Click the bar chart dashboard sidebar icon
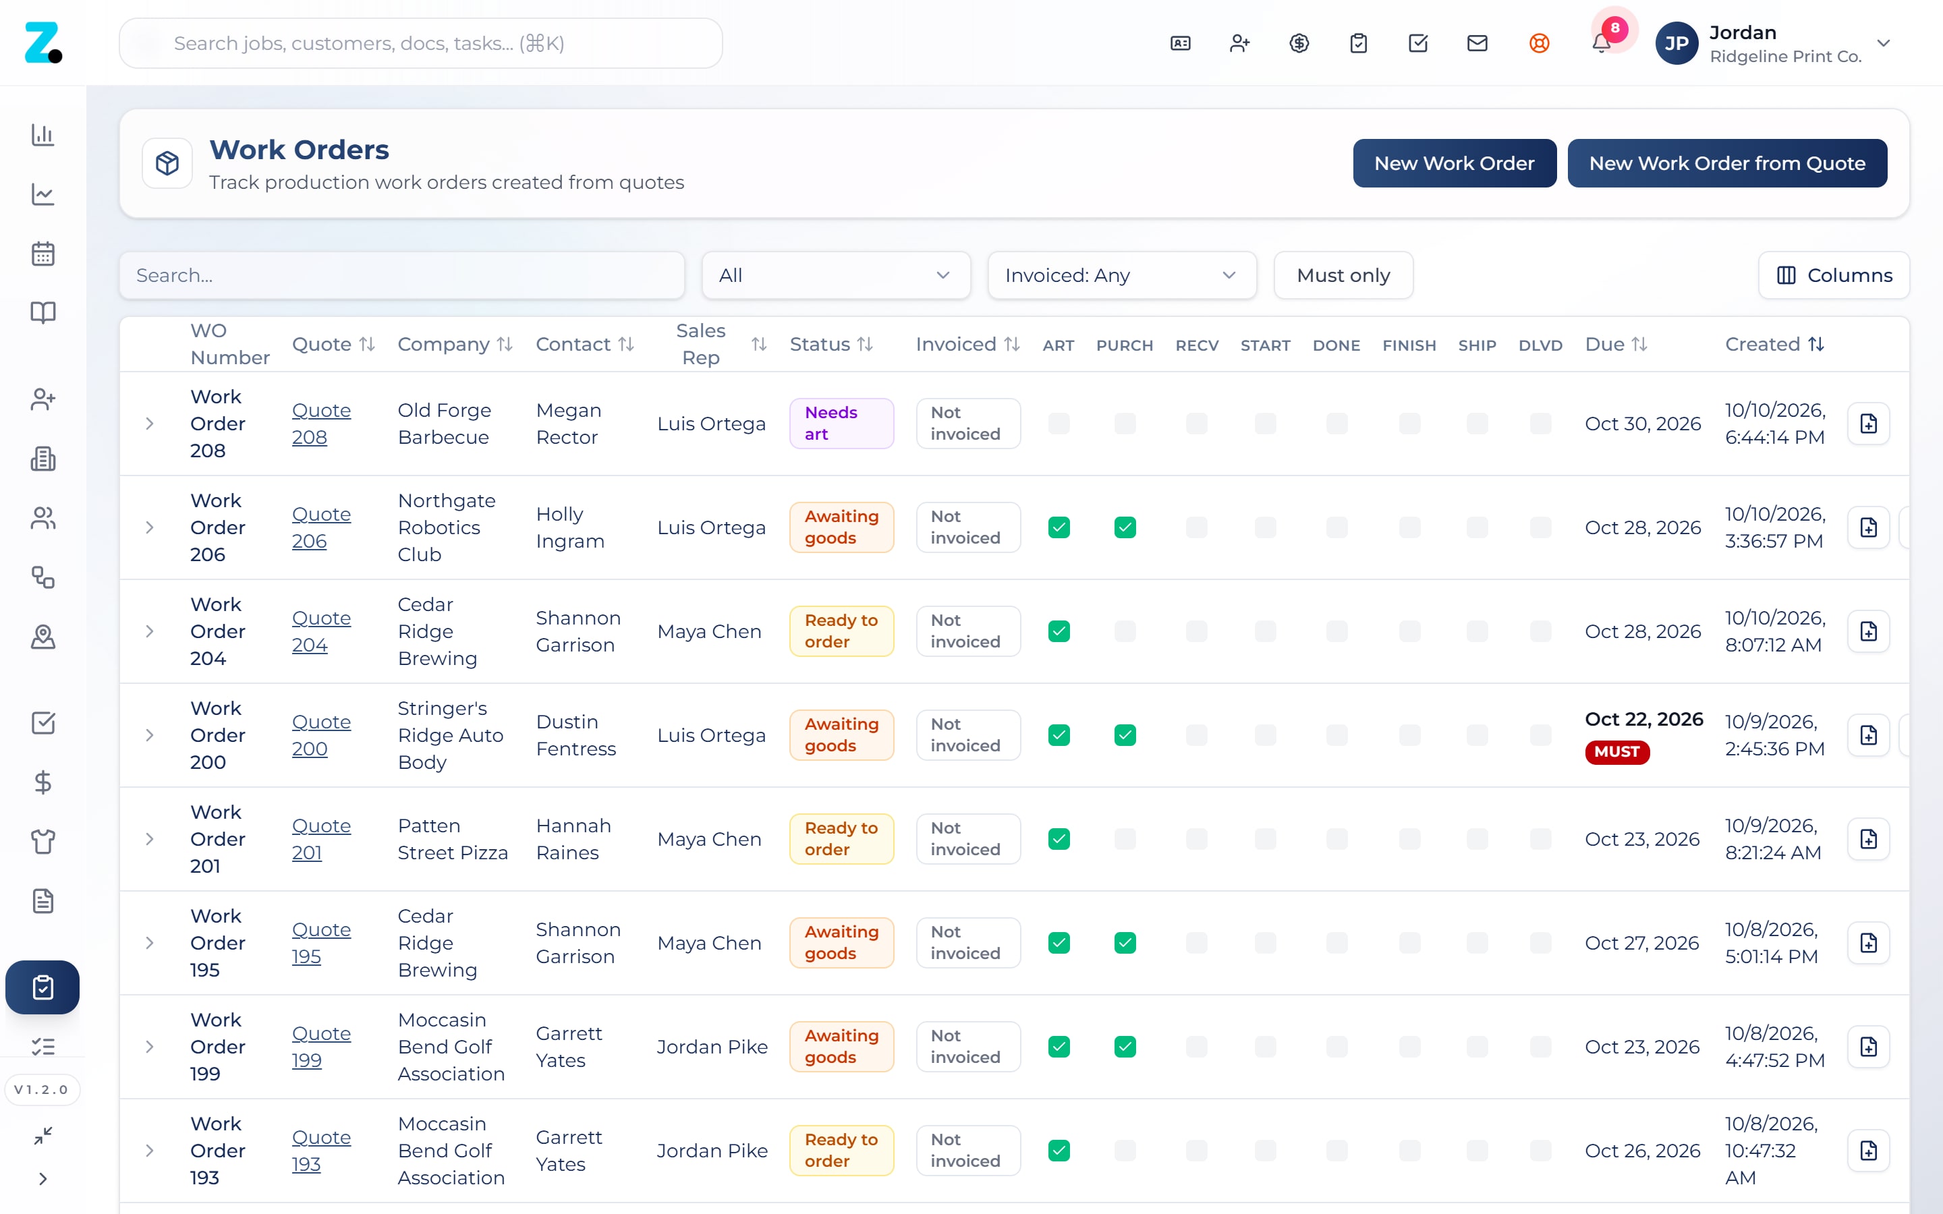The height and width of the screenshot is (1214, 1943). (x=43, y=135)
